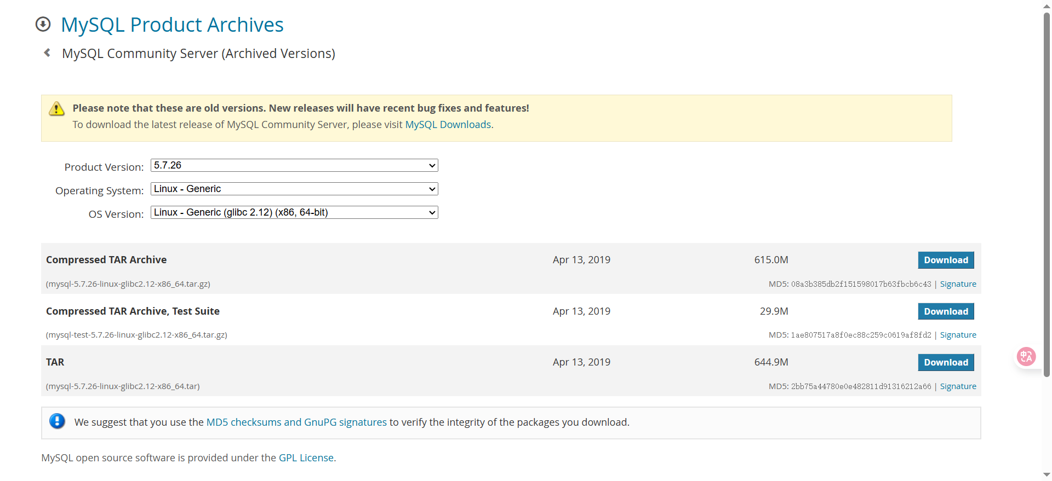Image resolution: width=1052 pixels, height=481 pixels.
Task: Open Signature link for Test Suite archive
Action: (x=958, y=335)
